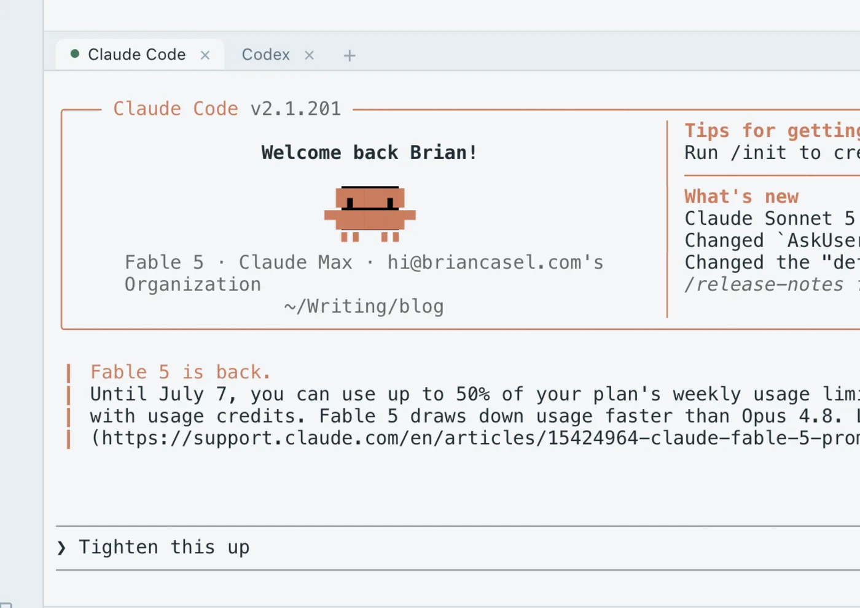Click the 'Tips for getting' heading
860x608 pixels.
tap(772, 130)
